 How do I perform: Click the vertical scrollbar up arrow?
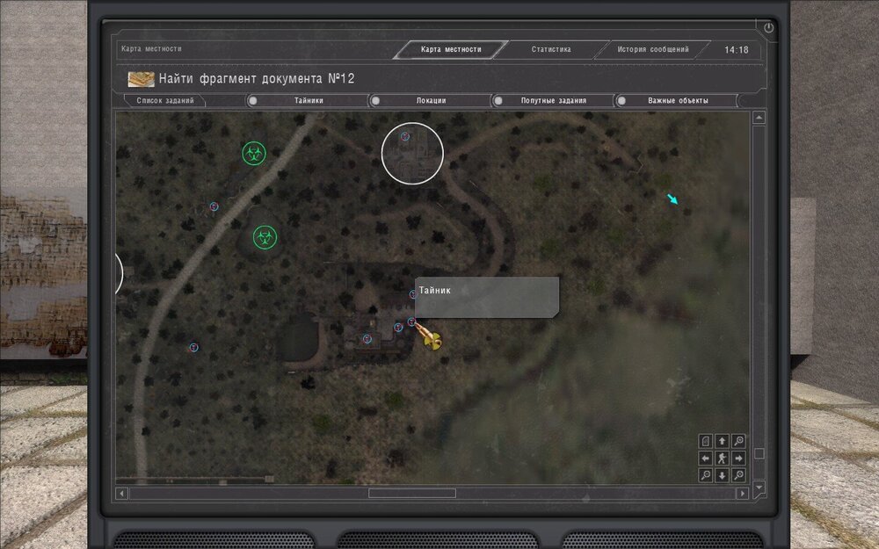(x=759, y=118)
